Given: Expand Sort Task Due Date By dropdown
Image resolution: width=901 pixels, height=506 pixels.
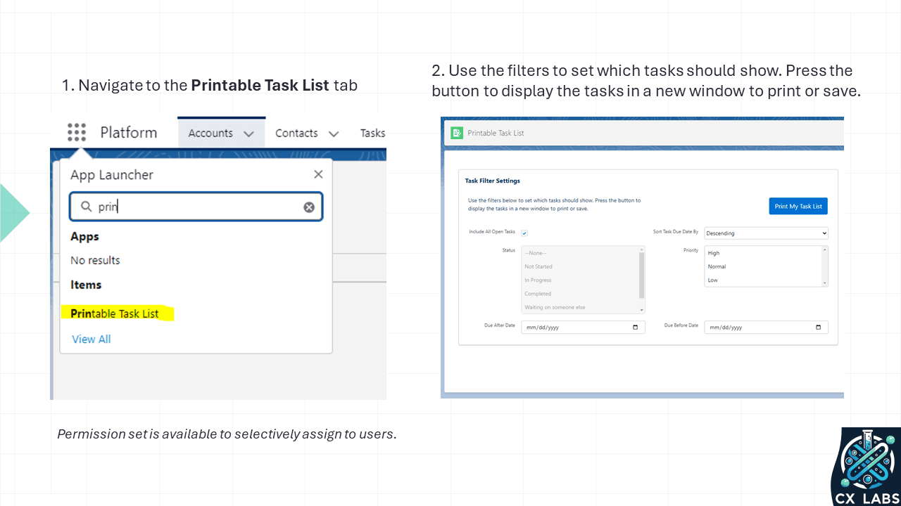Looking at the screenshot, I should pyautogui.click(x=766, y=233).
